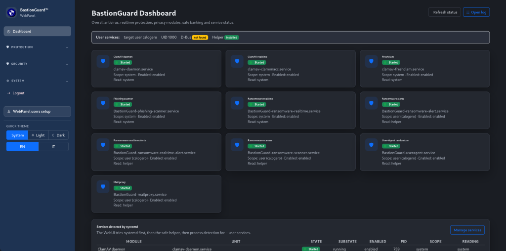Click 'target user calogero' text
This screenshot has width=506, height=251.
(140, 38)
